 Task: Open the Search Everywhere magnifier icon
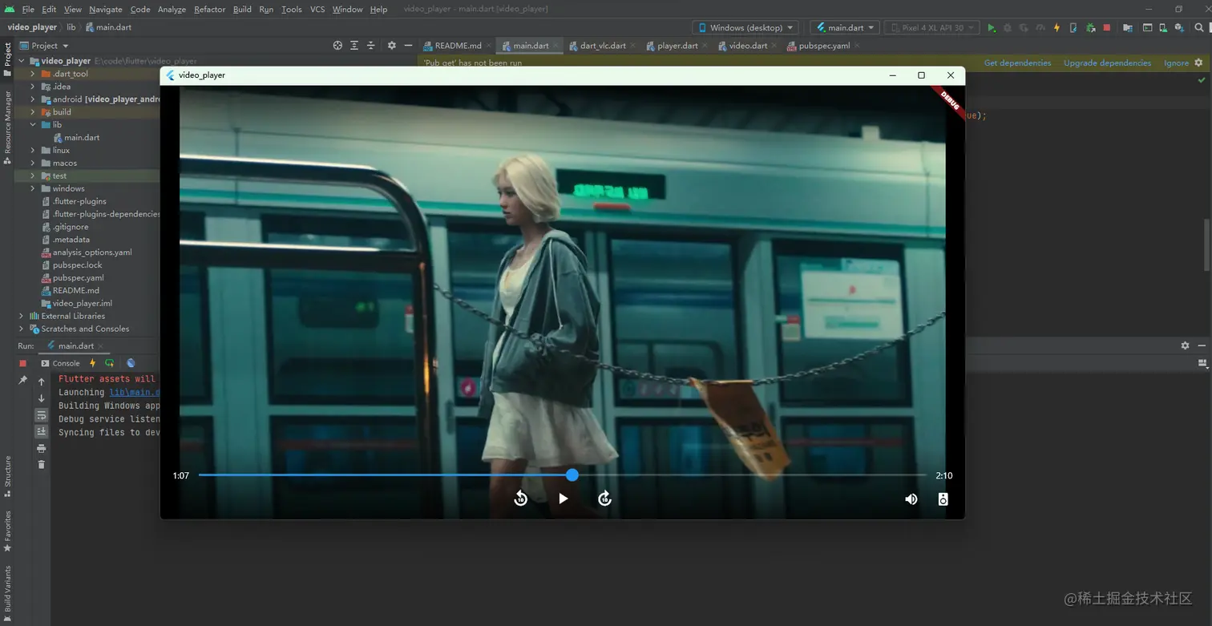click(x=1199, y=28)
